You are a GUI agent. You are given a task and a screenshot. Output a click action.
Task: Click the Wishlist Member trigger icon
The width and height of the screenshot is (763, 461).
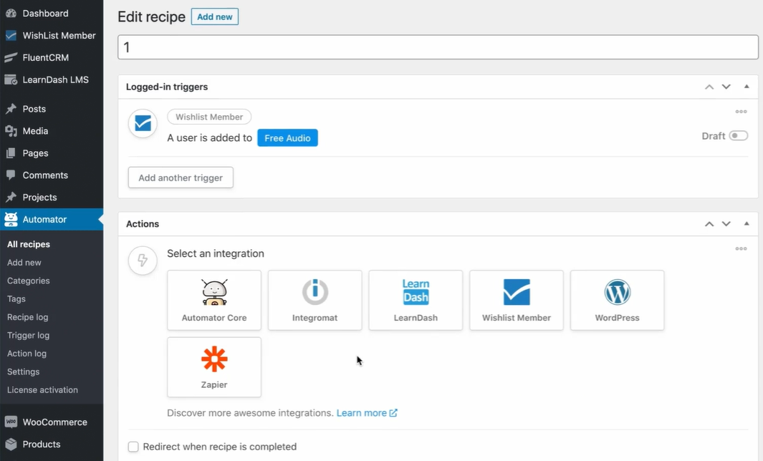click(x=143, y=124)
